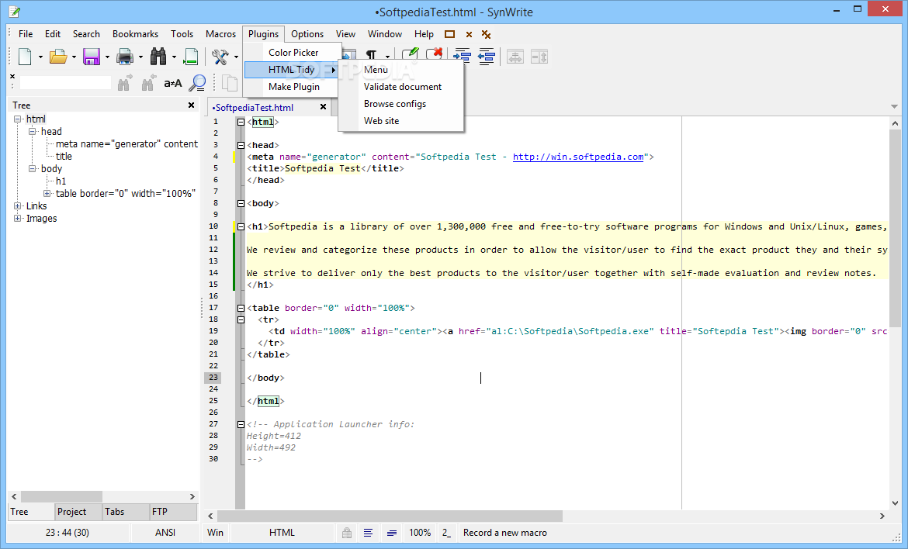The width and height of the screenshot is (908, 549).
Task: Open the Macros menu
Action: click(x=220, y=34)
